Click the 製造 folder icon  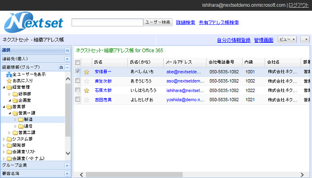point(21,119)
